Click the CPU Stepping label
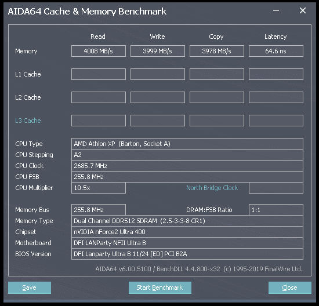Viewport: 319px width, 306px height. pos(34,155)
